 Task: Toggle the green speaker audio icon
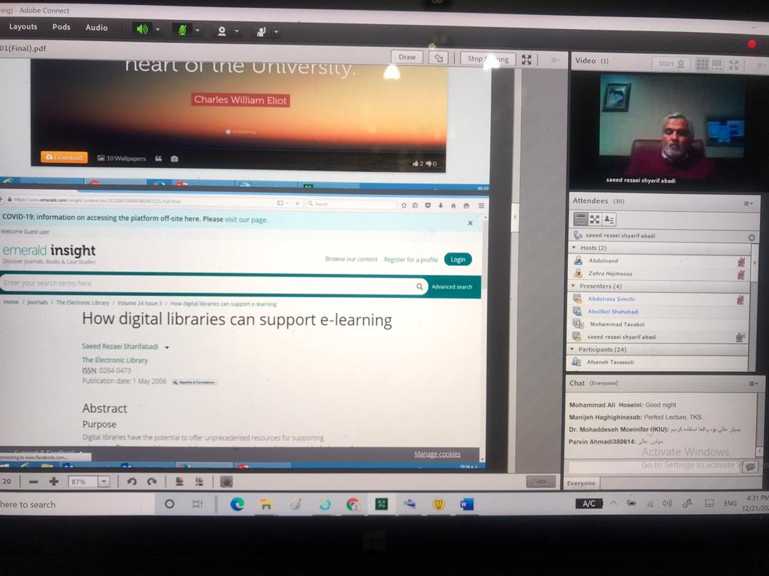pos(142,29)
